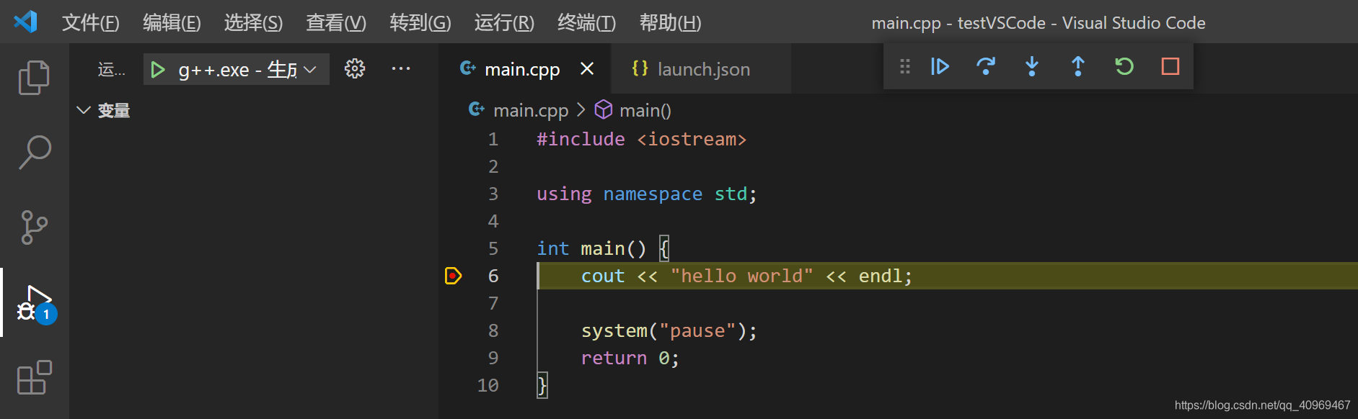The height and width of the screenshot is (419, 1358).
Task: Grab the debug toolbar drag handle
Action: [x=905, y=66]
